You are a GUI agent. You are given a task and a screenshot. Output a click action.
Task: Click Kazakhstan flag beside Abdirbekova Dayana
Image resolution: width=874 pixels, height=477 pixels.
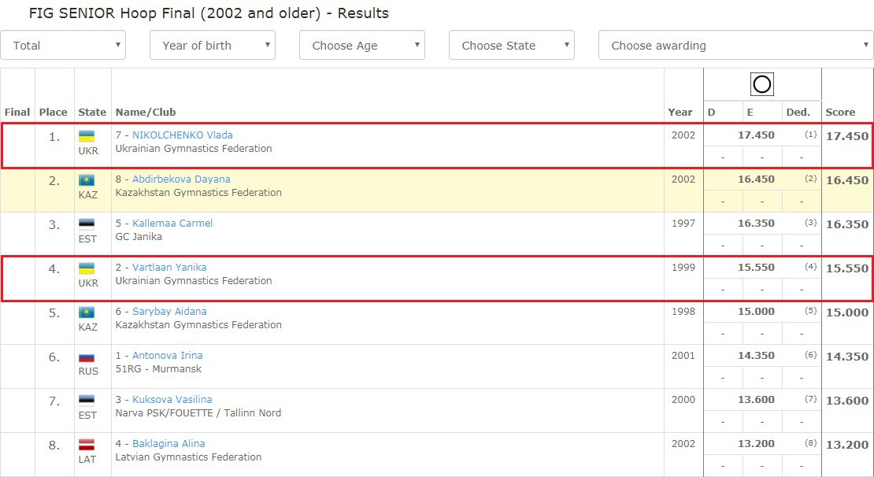point(88,180)
